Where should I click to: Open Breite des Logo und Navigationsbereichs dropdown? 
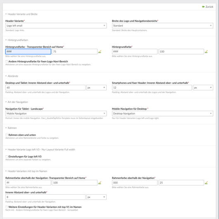pos(162,26)
